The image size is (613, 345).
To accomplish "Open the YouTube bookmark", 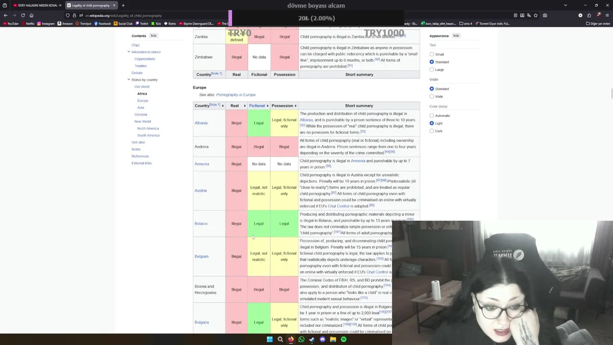I will tap(11, 23).
